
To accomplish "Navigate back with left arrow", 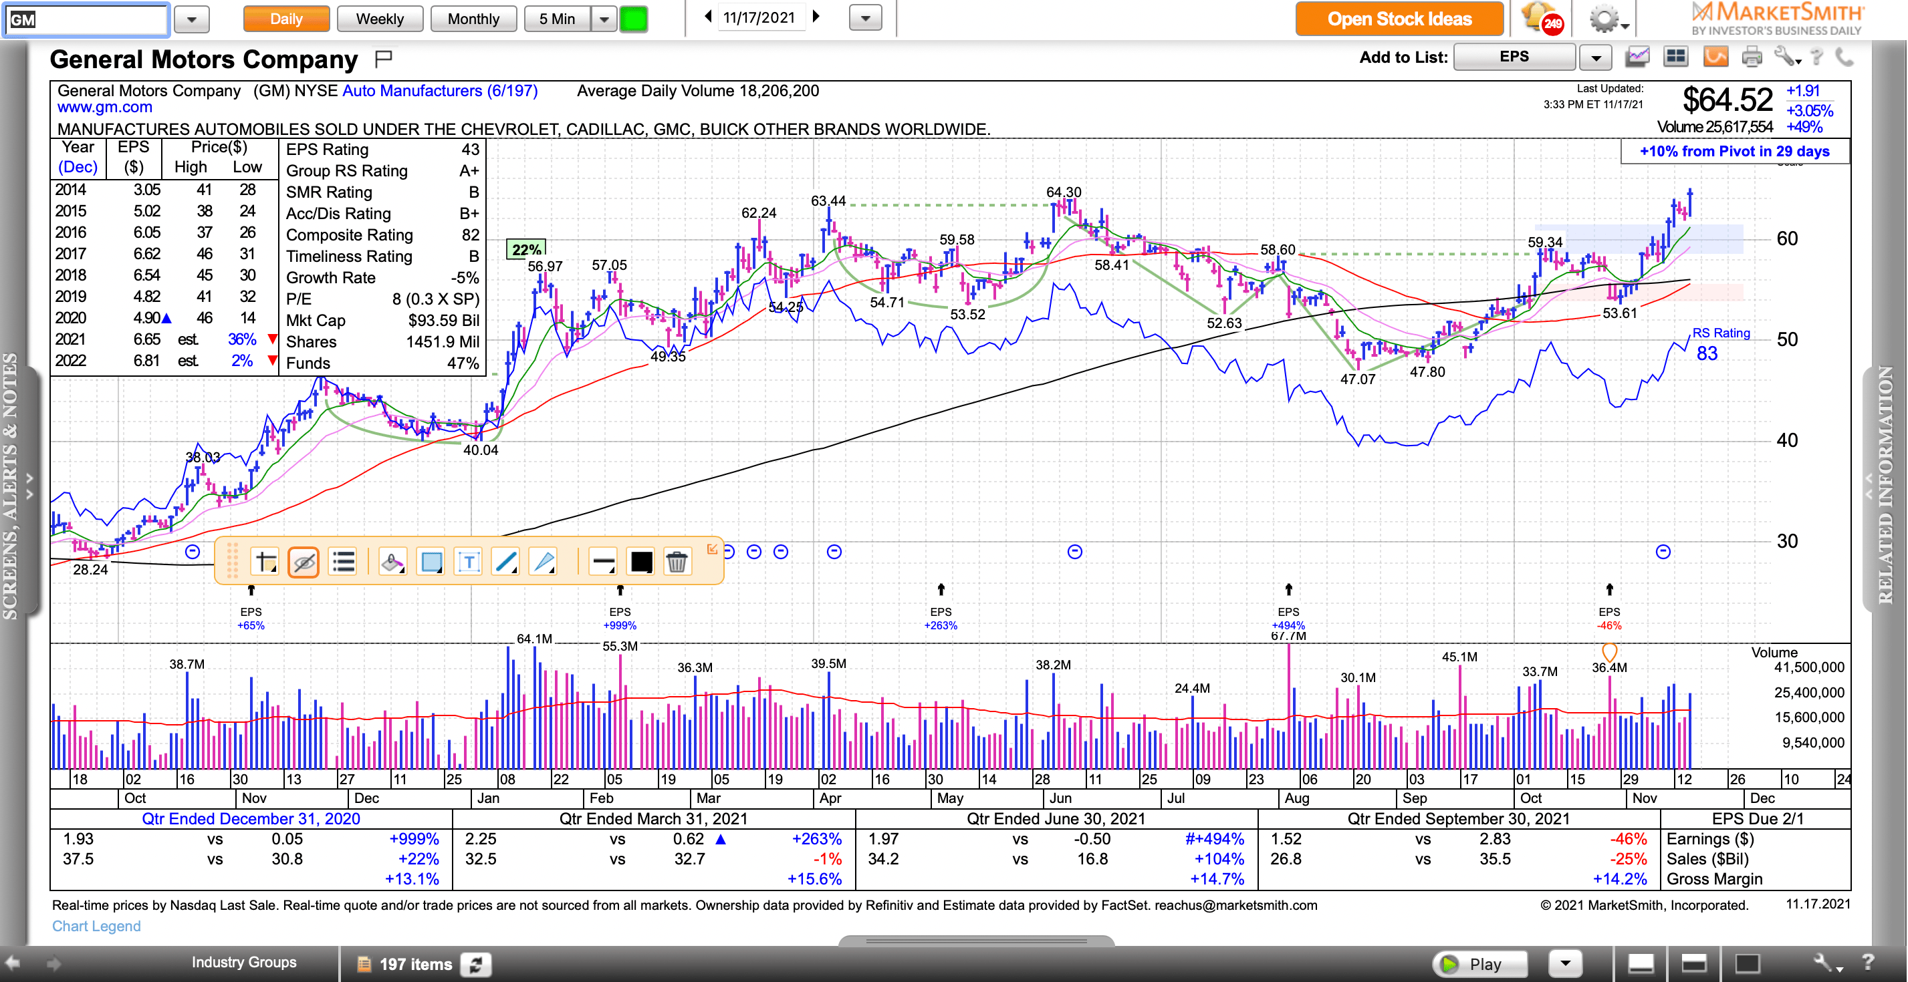I will pyautogui.click(x=13, y=963).
